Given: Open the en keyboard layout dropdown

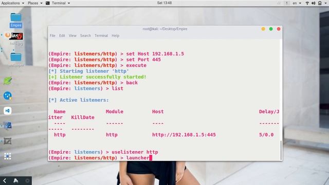Looking at the screenshot, I should (x=297, y=3).
